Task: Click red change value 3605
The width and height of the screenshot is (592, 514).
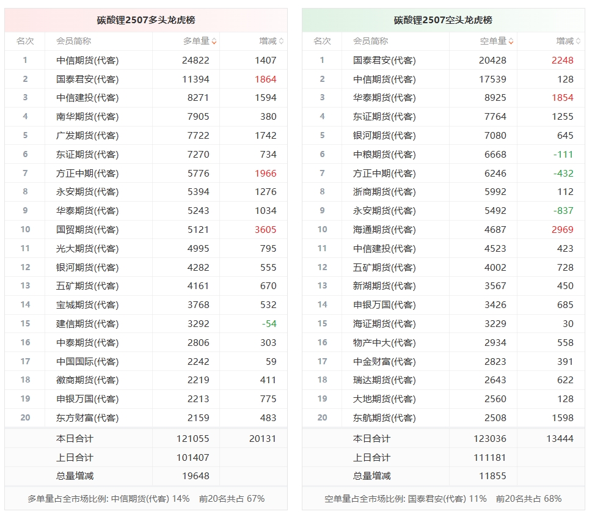Action: tap(265, 230)
